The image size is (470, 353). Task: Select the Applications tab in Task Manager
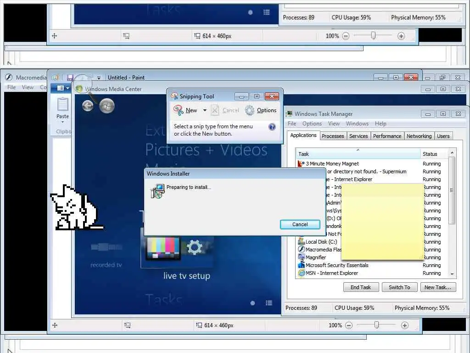point(303,135)
